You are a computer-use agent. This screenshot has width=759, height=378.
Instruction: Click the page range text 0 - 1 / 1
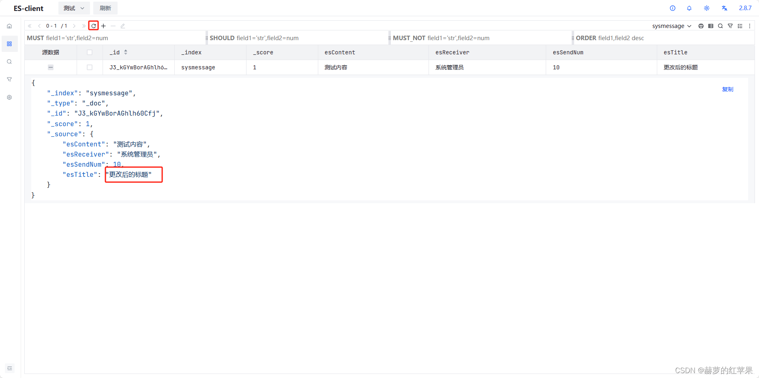57,26
